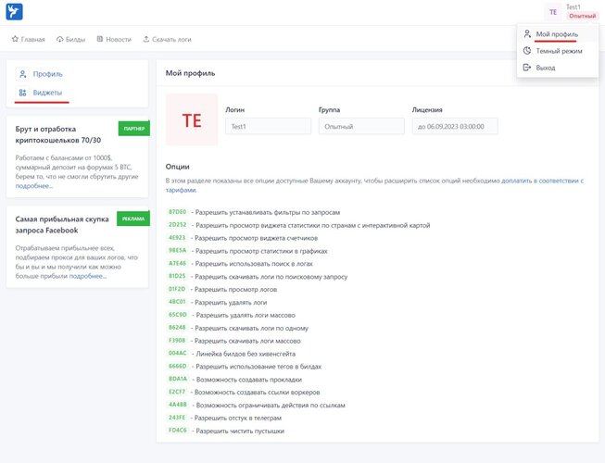Open Скачать логи in the top navigation
The width and height of the screenshot is (605, 463).
pyautogui.click(x=167, y=39)
